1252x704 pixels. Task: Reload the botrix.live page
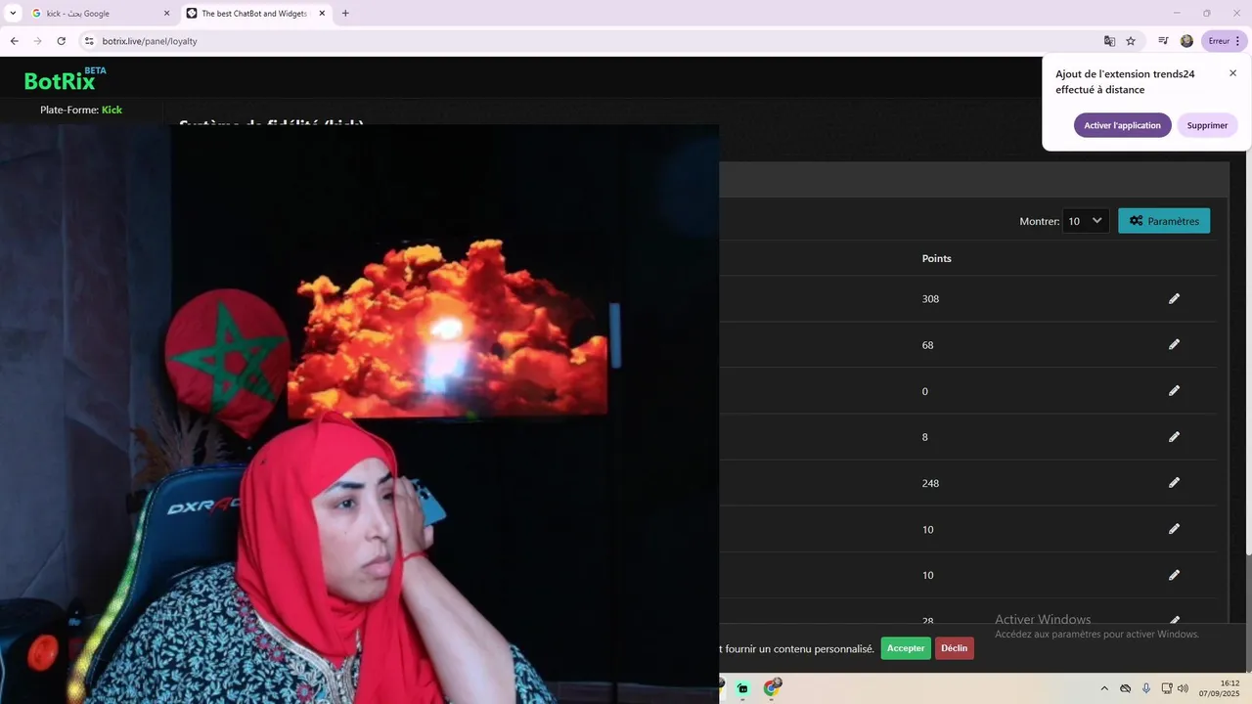[61, 41]
